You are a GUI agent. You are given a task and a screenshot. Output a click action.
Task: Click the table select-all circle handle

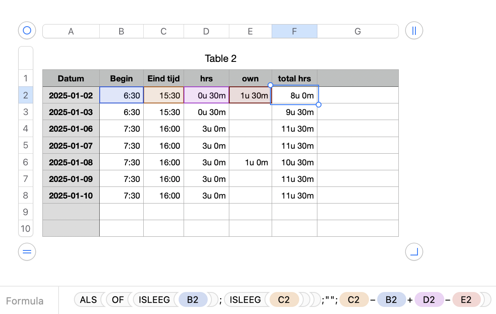(27, 30)
